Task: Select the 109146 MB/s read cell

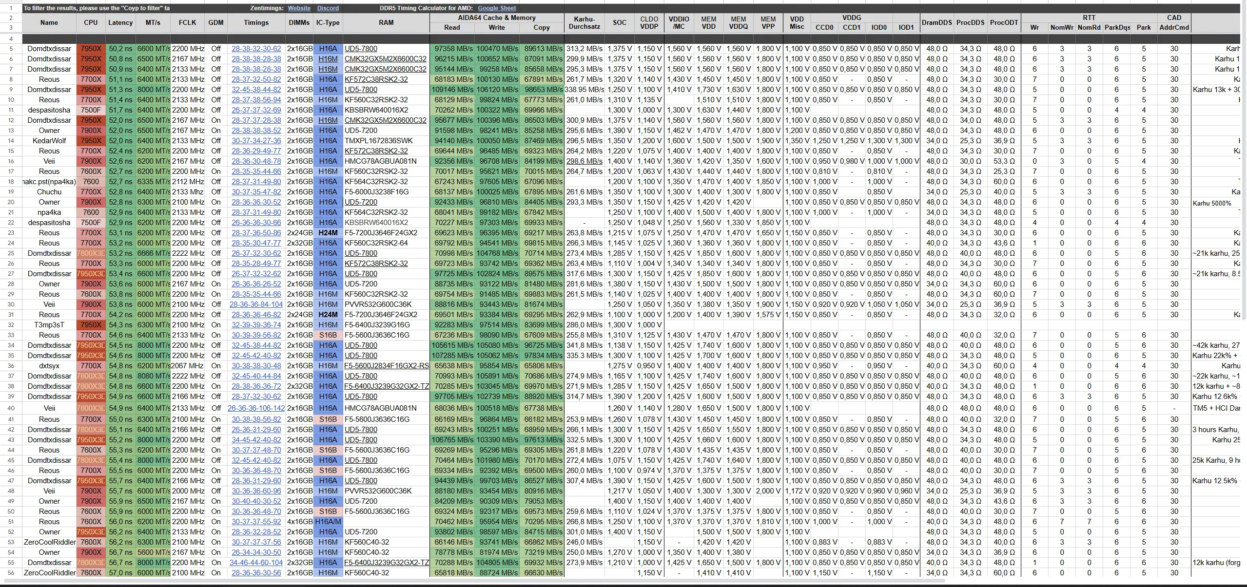Action: (452, 90)
